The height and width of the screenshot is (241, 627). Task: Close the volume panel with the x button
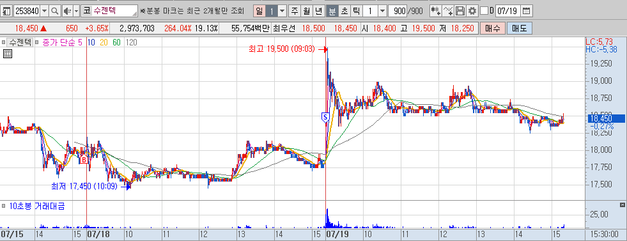(x=622, y=205)
